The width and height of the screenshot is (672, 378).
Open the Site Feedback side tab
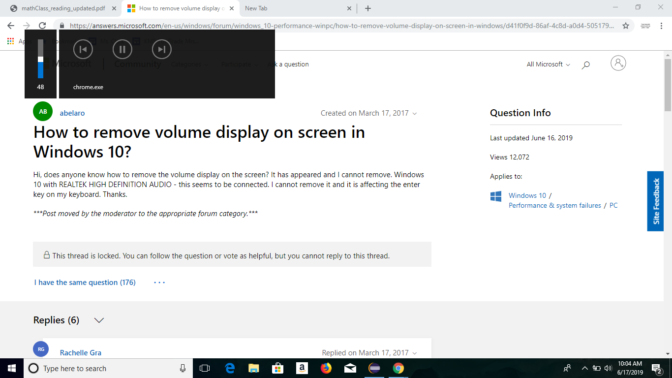click(655, 201)
